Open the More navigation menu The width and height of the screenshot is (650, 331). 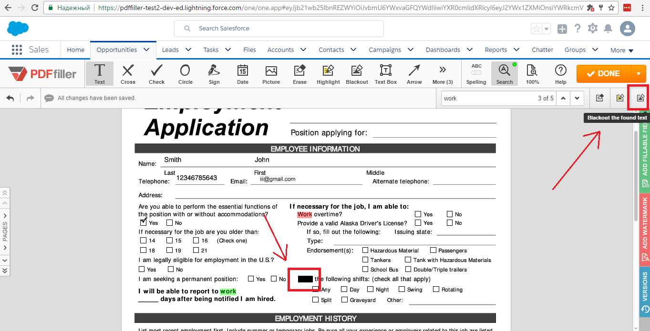622,50
